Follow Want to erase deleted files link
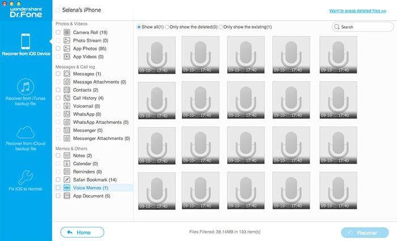Image resolution: width=397 pixels, height=241 pixels. pyautogui.click(x=357, y=11)
